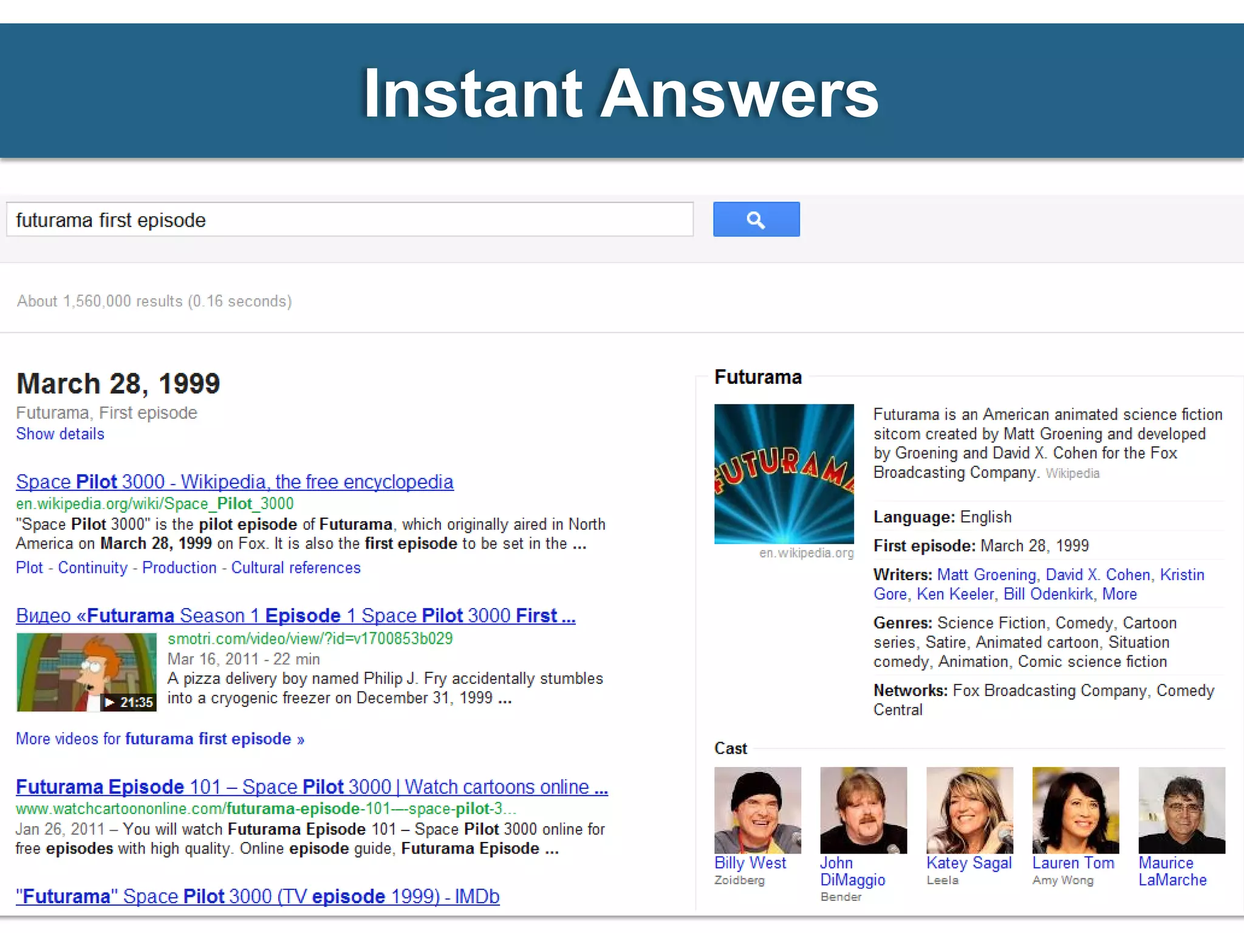
Task: Open Billy West name link
Action: click(x=750, y=863)
